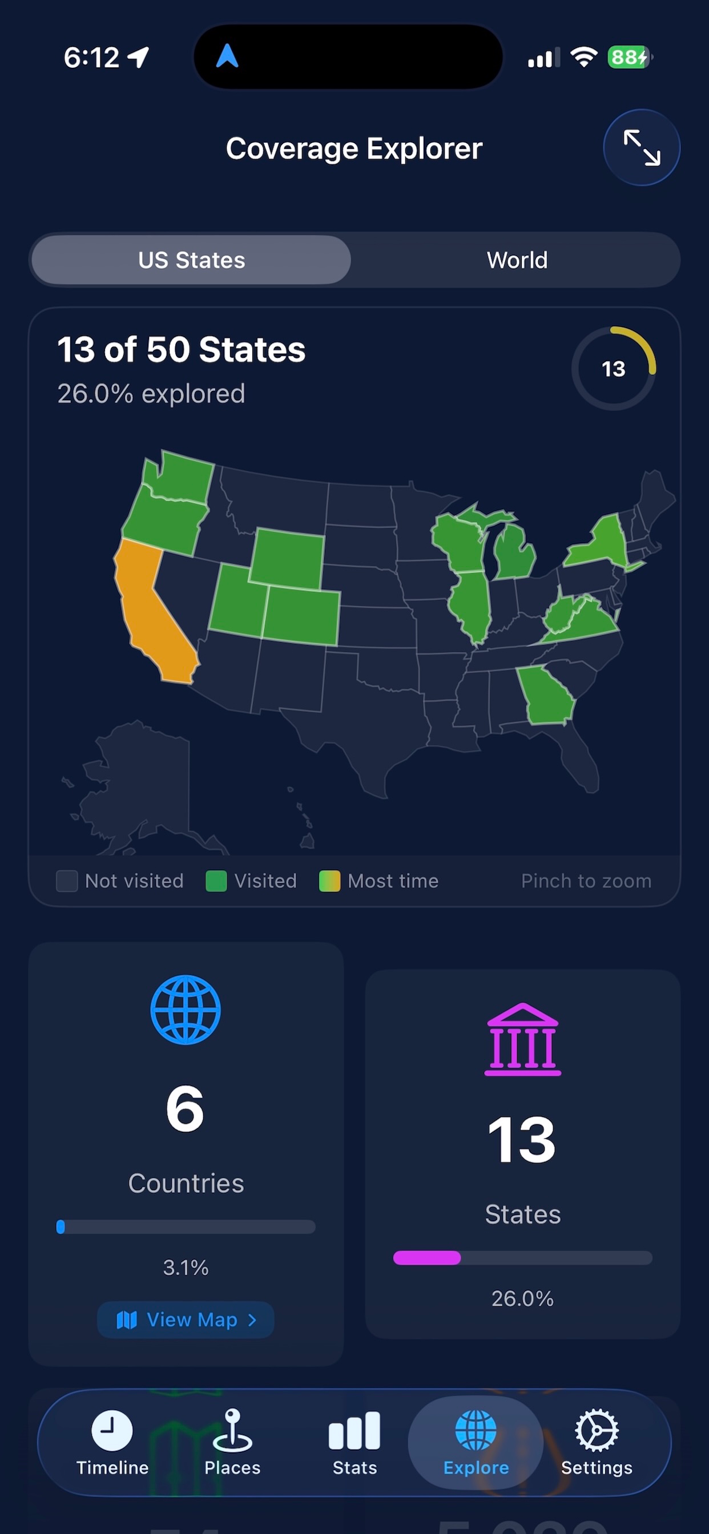Select the Explore globe icon
This screenshot has width=709, height=1534.
[476, 1430]
